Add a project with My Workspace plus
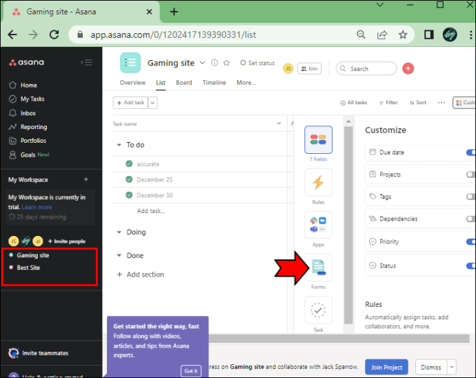Viewport: 476px width, 378px height. tap(86, 179)
